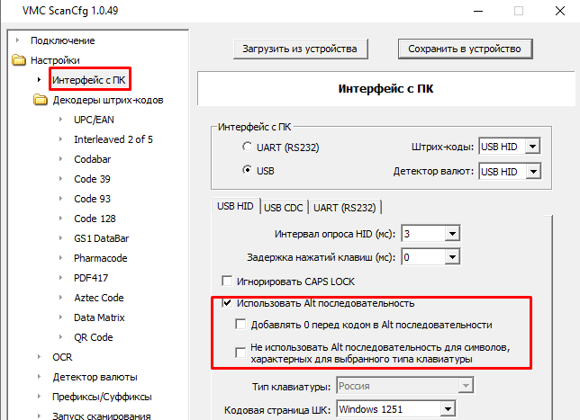Select Интерфейс с ПК in the tree

[89, 80]
